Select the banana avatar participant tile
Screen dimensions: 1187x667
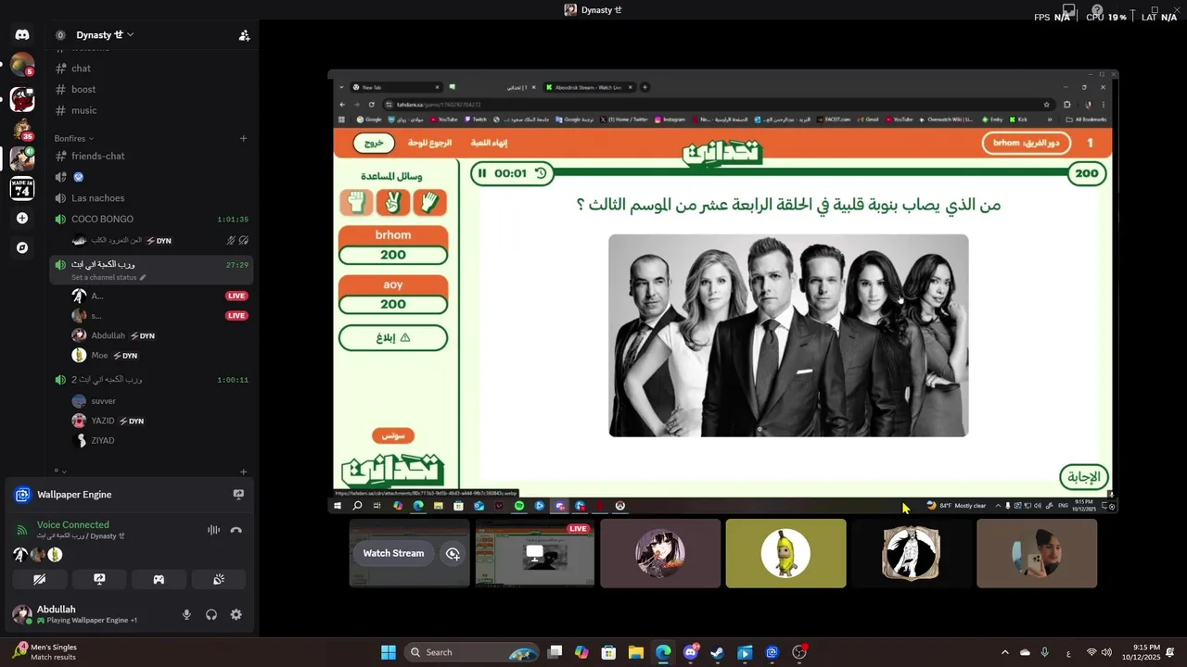(x=785, y=553)
